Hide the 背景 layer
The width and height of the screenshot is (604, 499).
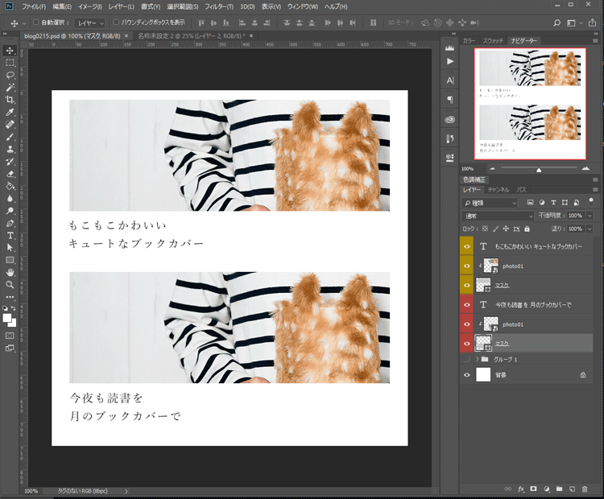click(467, 374)
